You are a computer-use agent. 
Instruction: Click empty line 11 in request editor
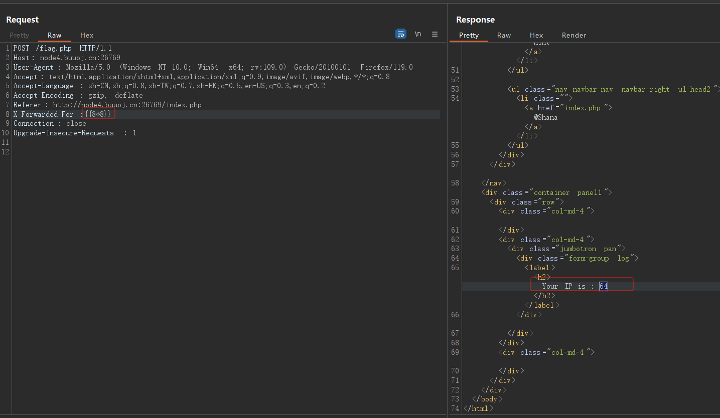click(x=226, y=142)
